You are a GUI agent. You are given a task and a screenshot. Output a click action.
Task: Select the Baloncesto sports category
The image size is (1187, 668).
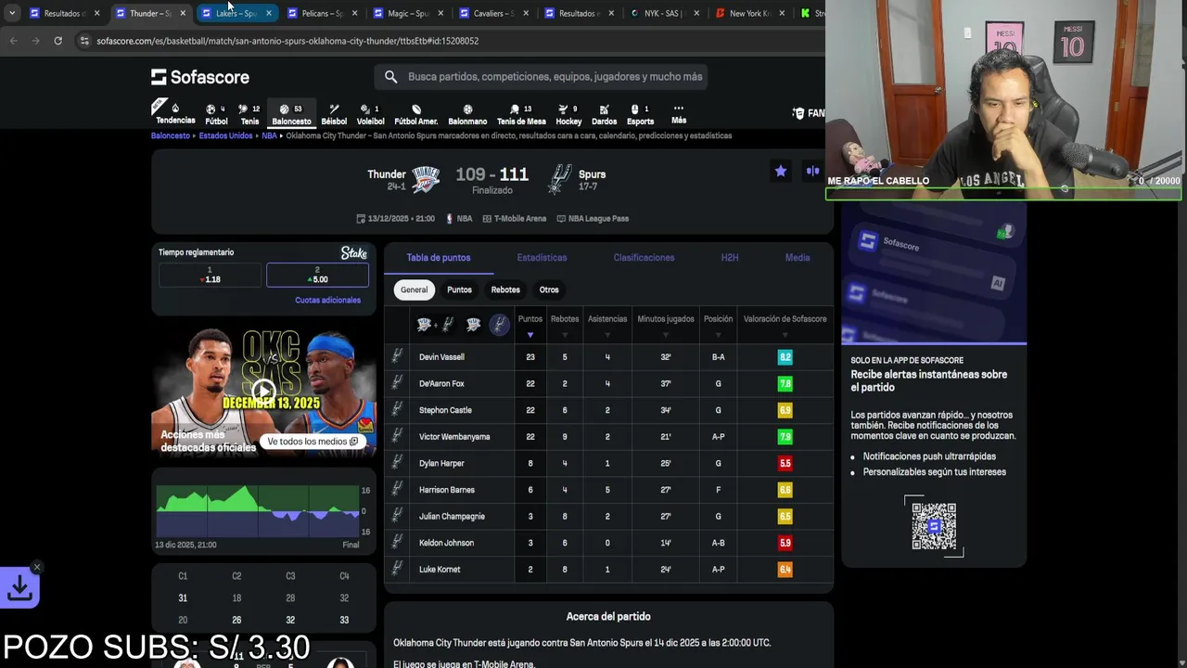pyautogui.click(x=291, y=114)
